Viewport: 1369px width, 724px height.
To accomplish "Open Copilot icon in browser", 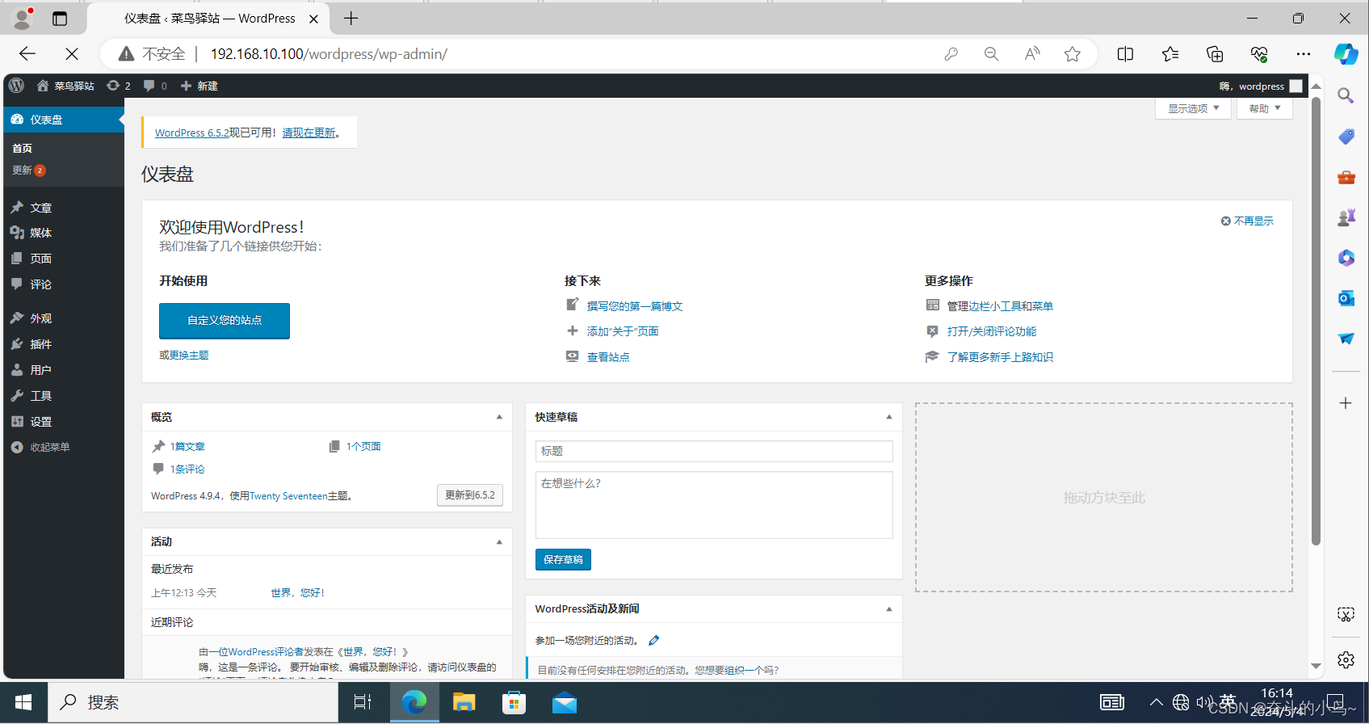I will [x=1346, y=54].
